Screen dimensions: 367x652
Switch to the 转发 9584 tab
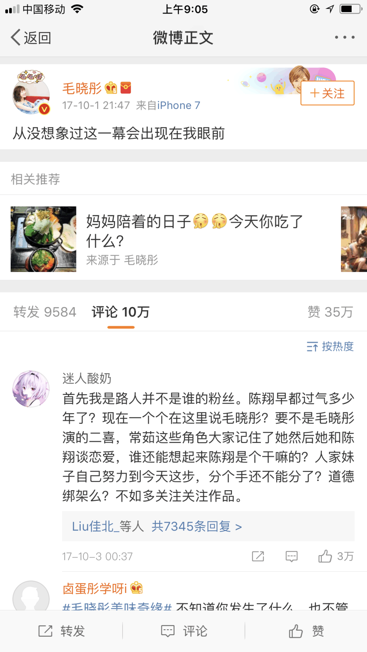coord(45,312)
